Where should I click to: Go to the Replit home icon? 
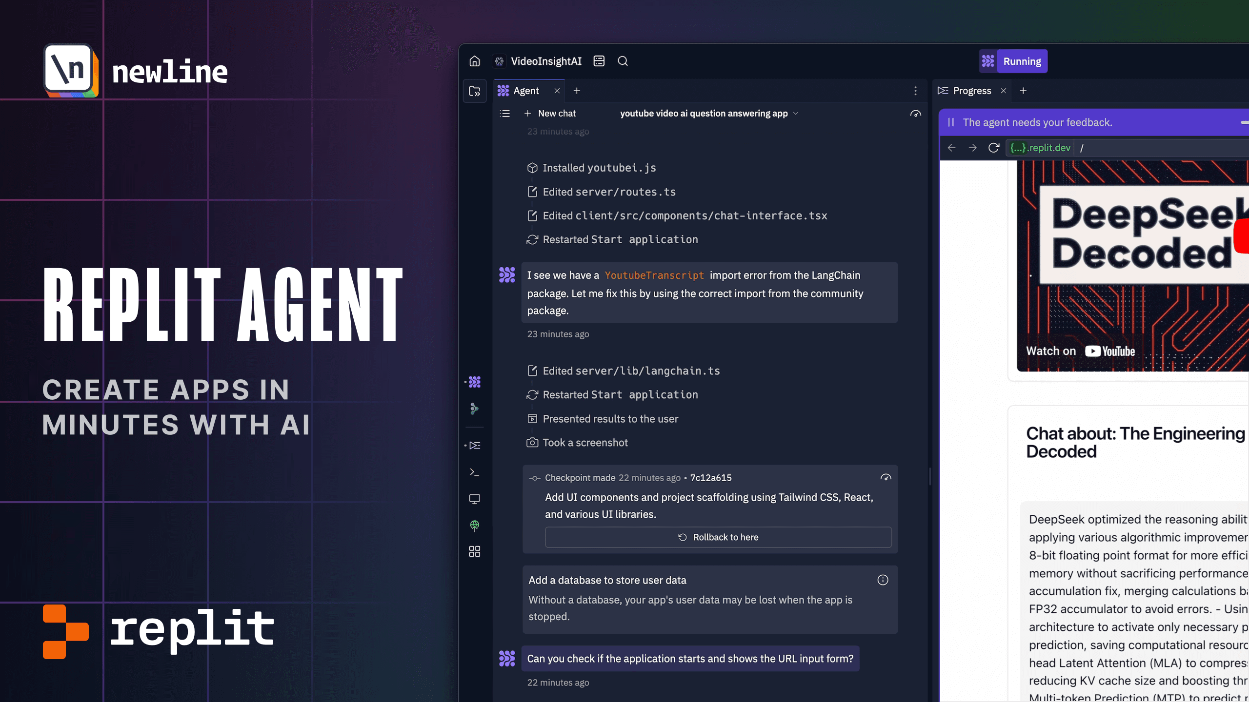point(475,61)
